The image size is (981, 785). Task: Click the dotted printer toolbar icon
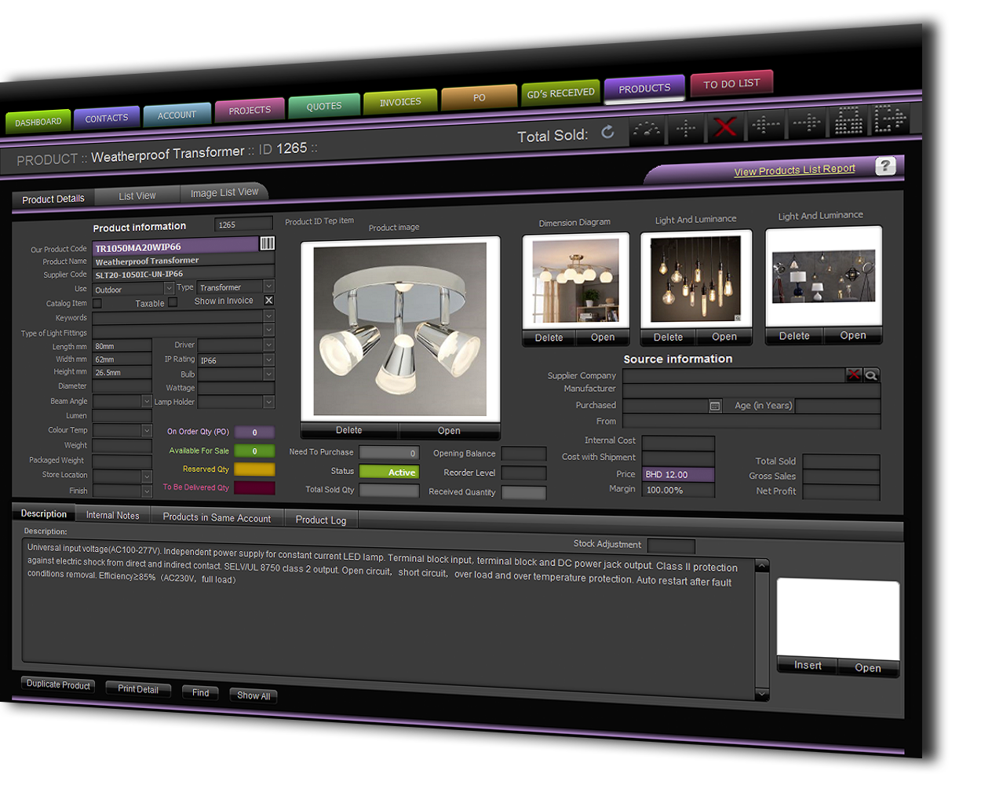point(848,121)
